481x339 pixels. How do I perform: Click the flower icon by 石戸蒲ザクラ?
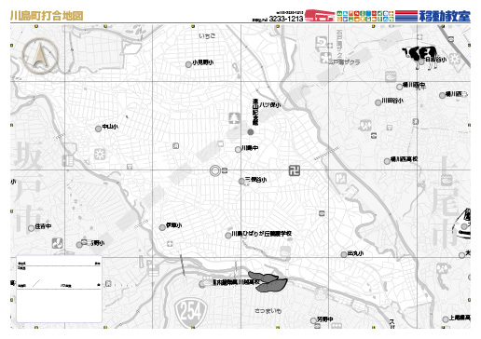325,58
